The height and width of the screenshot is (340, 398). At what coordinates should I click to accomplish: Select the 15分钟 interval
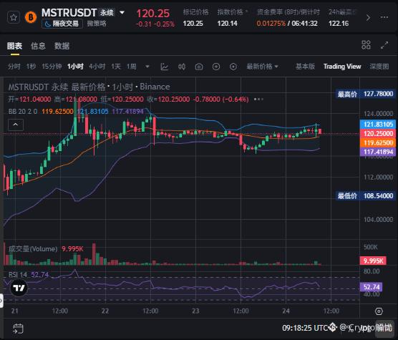(x=52, y=67)
